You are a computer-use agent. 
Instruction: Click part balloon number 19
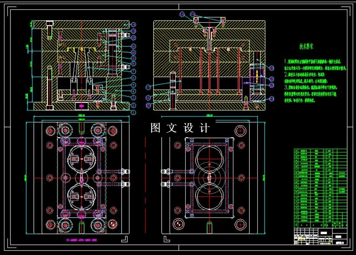pos(193,15)
